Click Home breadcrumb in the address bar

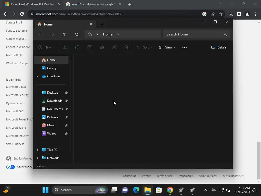pos(108,34)
